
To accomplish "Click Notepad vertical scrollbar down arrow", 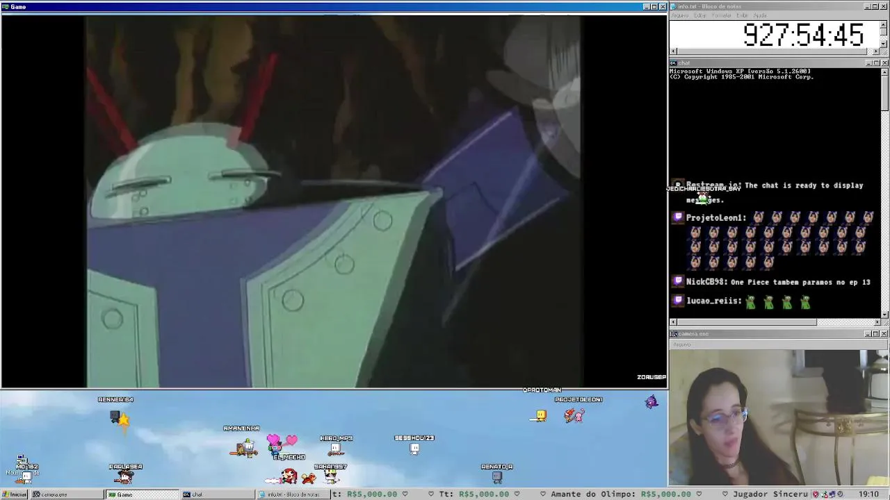I will (x=884, y=44).
